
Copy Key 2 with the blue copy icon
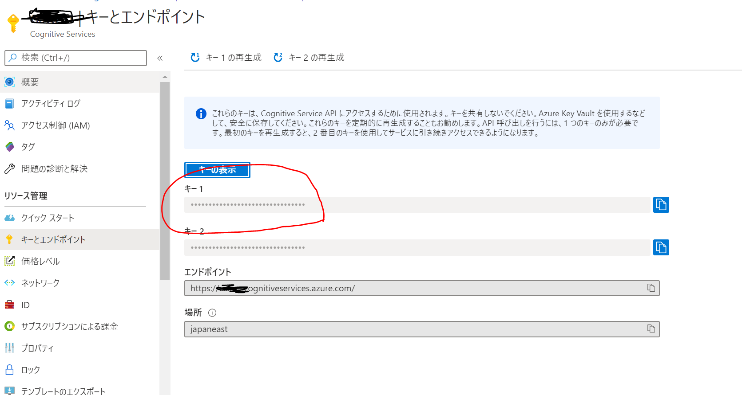[661, 247]
